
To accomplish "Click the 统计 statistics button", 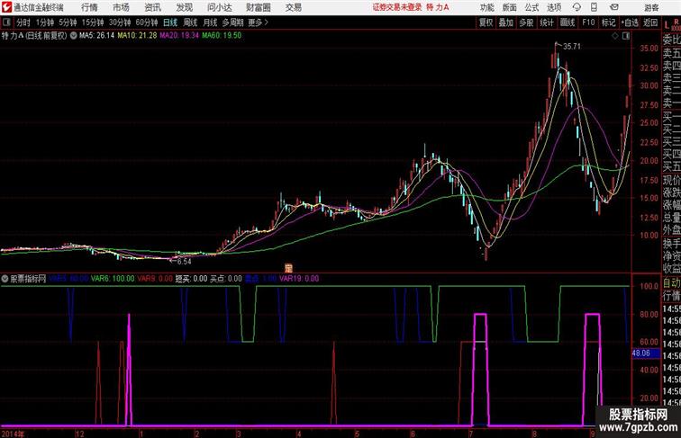I will (547, 22).
